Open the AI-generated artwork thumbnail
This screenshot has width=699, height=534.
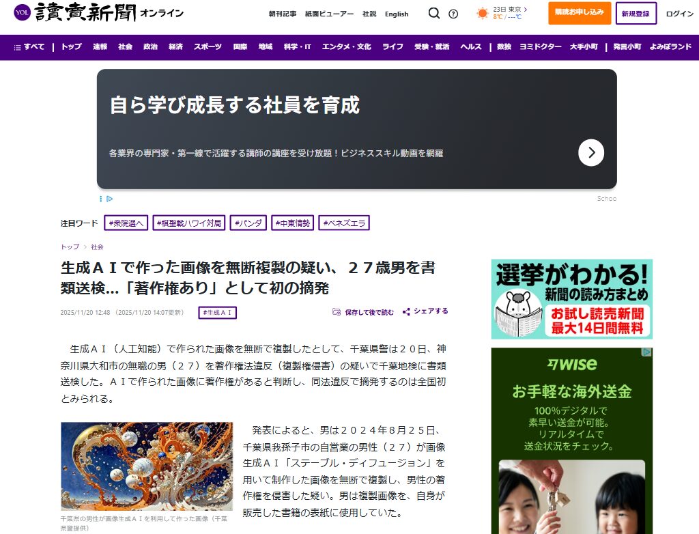click(x=147, y=466)
